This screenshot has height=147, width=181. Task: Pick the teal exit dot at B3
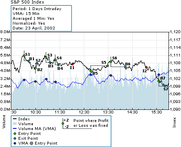point(50,63)
